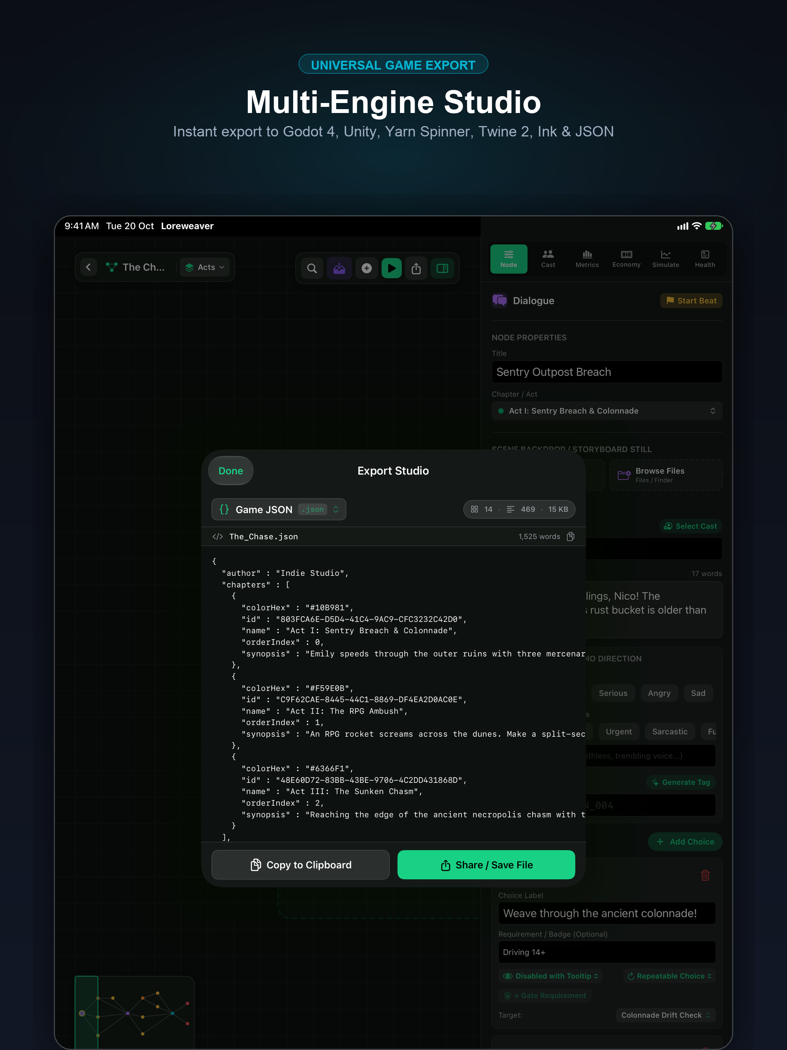
Task: Tap the Wi-Fi status icon
Action: pyautogui.click(x=696, y=226)
